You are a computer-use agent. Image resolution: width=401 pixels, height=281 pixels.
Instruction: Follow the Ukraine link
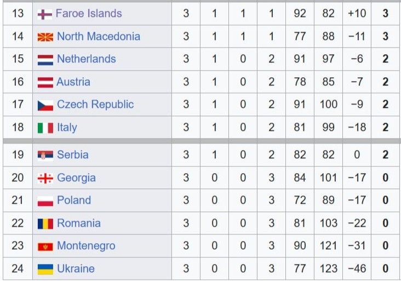[76, 268]
